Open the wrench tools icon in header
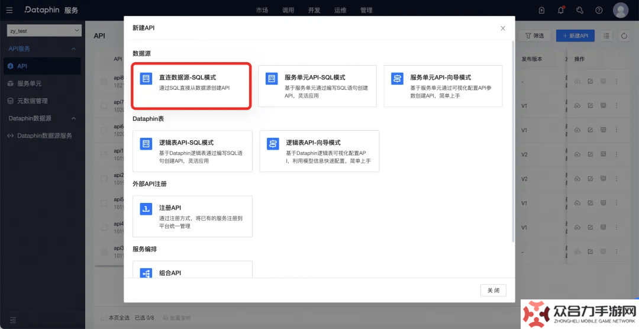 click(x=580, y=10)
